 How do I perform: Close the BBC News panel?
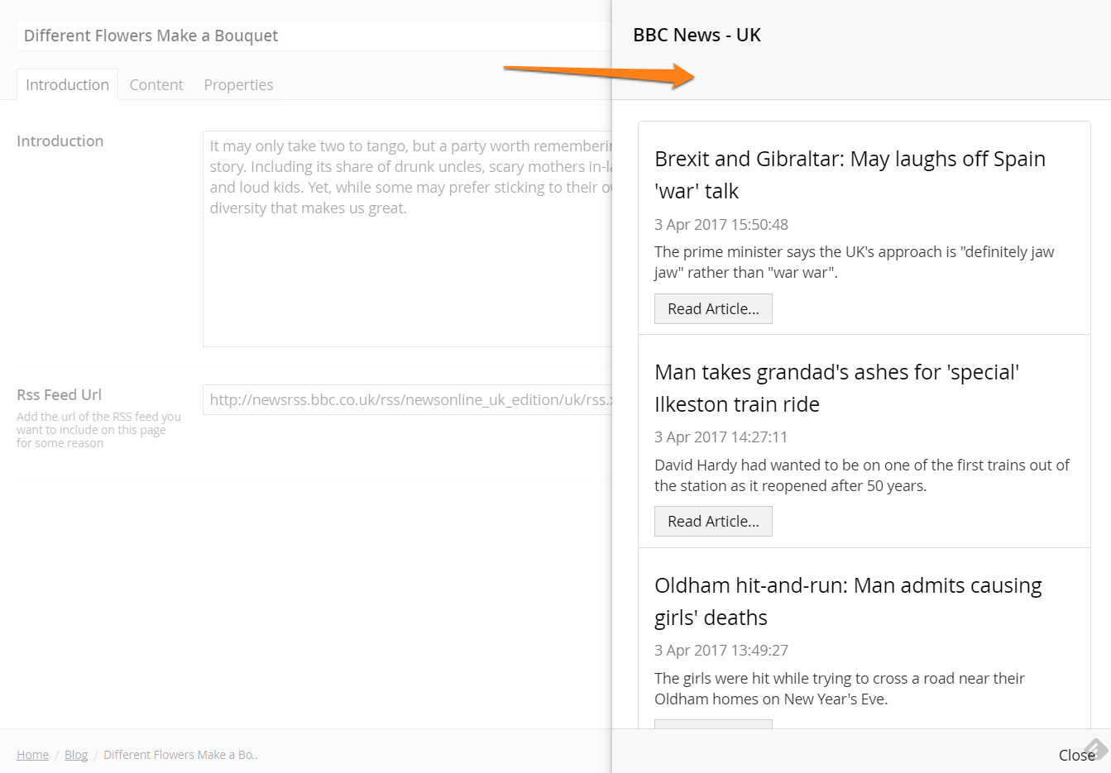tap(1076, 755)
